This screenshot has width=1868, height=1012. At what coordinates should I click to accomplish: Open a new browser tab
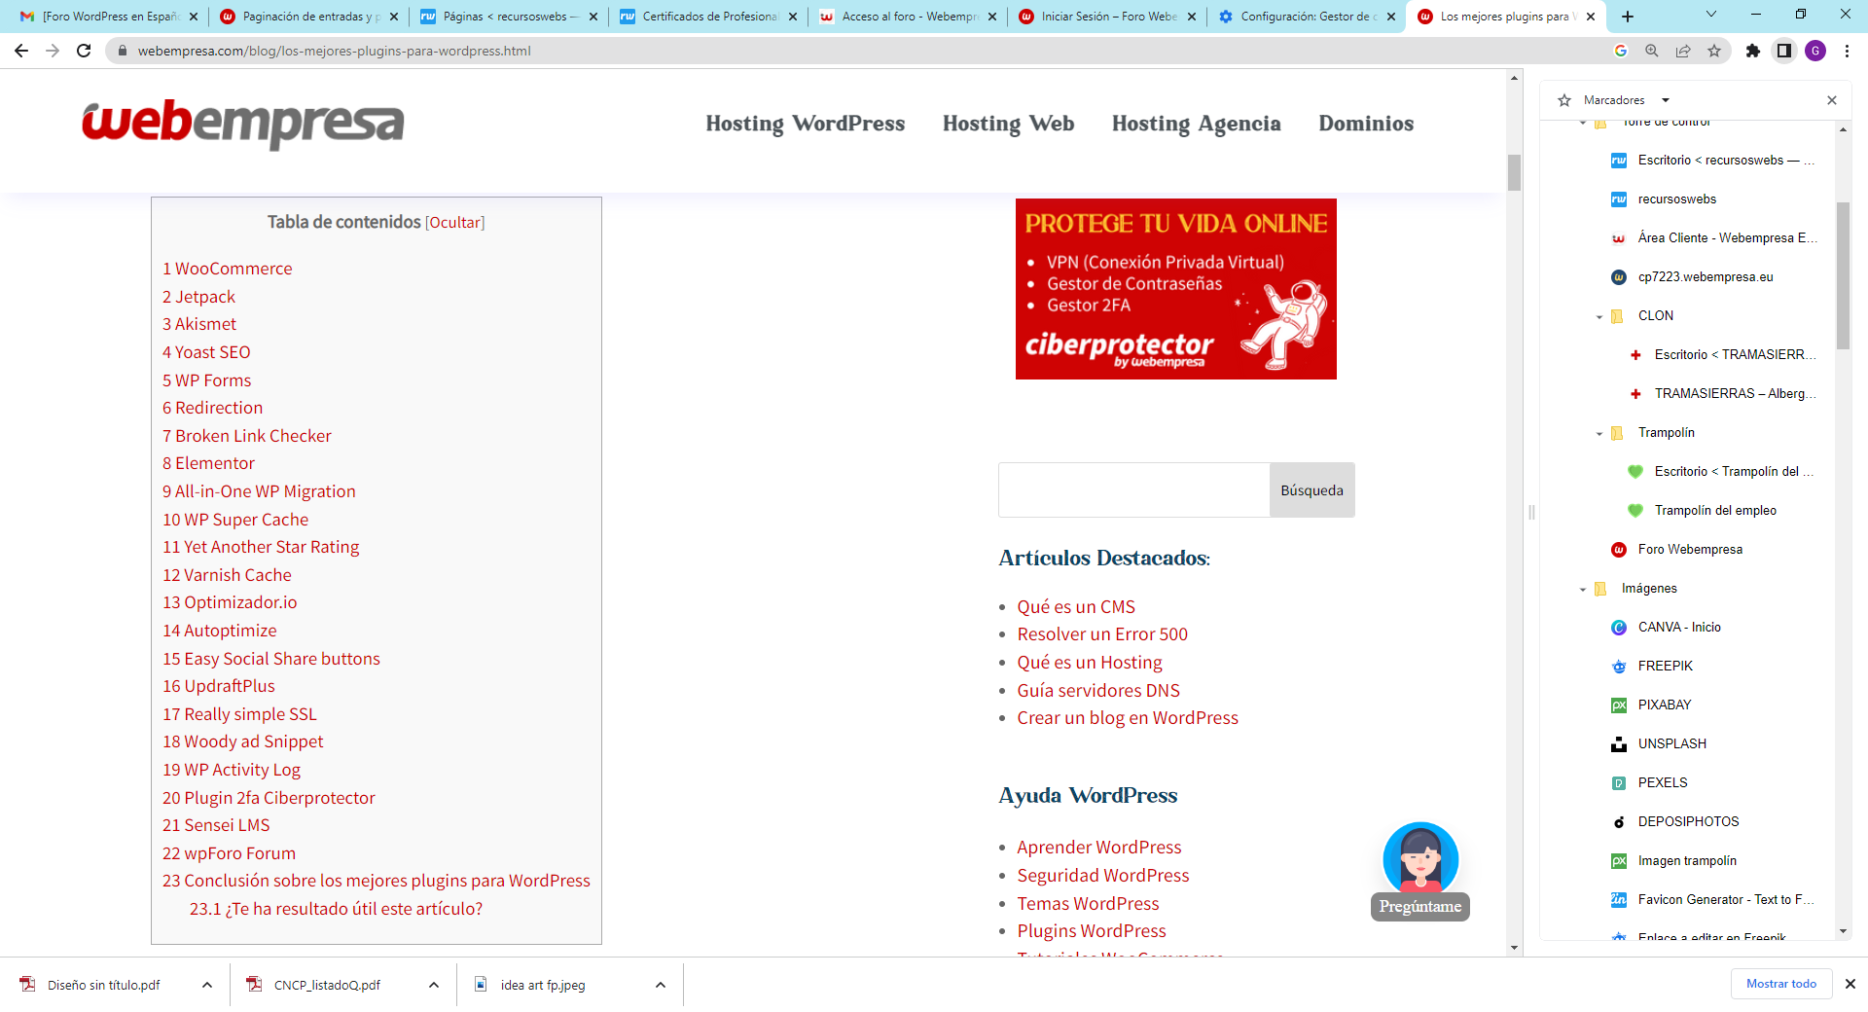point(1628,17)
